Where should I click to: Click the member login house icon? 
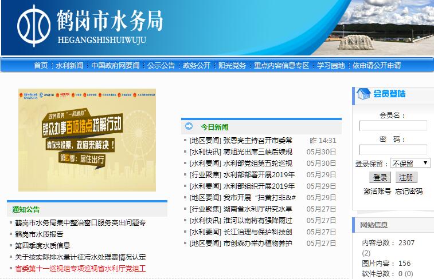(363, 94)
